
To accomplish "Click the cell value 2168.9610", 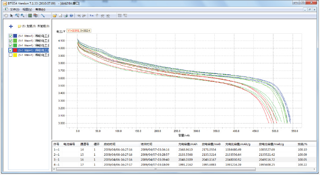I will click(185, 150).
